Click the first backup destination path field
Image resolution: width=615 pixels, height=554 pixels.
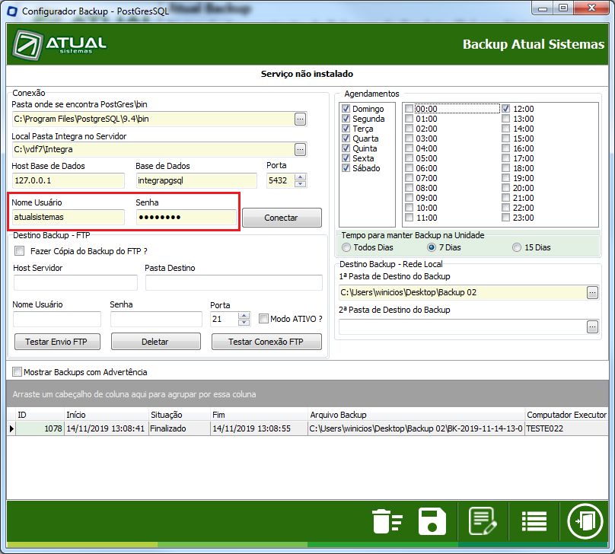tap(463, 292)
